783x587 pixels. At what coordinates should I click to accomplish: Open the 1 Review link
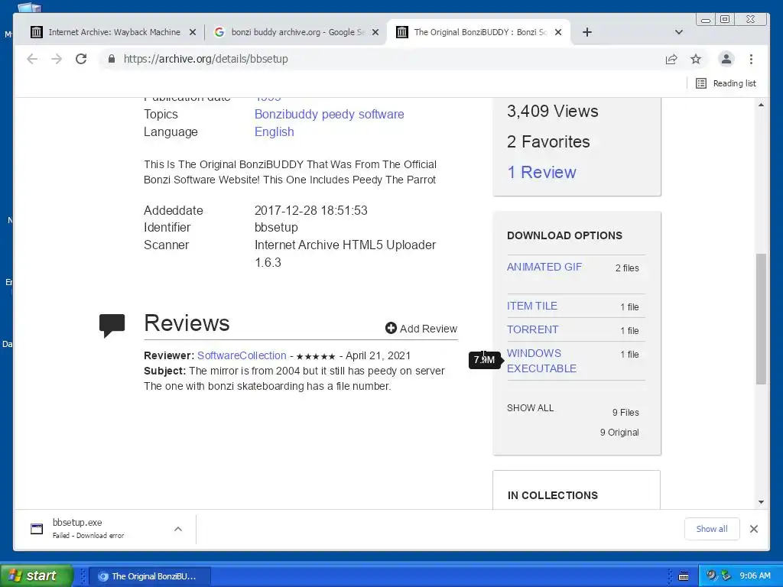pyautogui.click(x=542, y=172)
